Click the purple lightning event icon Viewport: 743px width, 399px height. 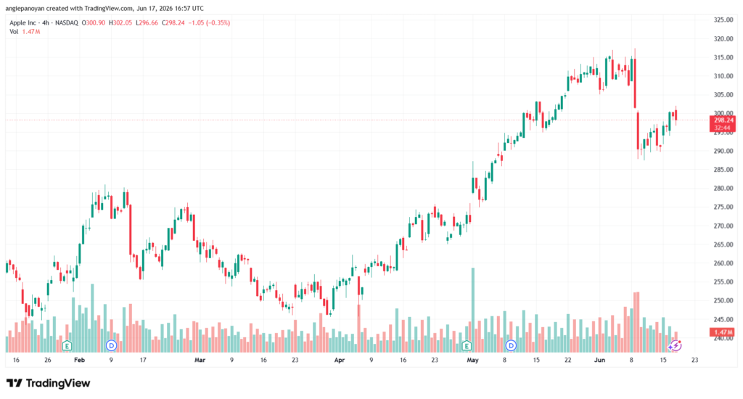click(676, 345)
